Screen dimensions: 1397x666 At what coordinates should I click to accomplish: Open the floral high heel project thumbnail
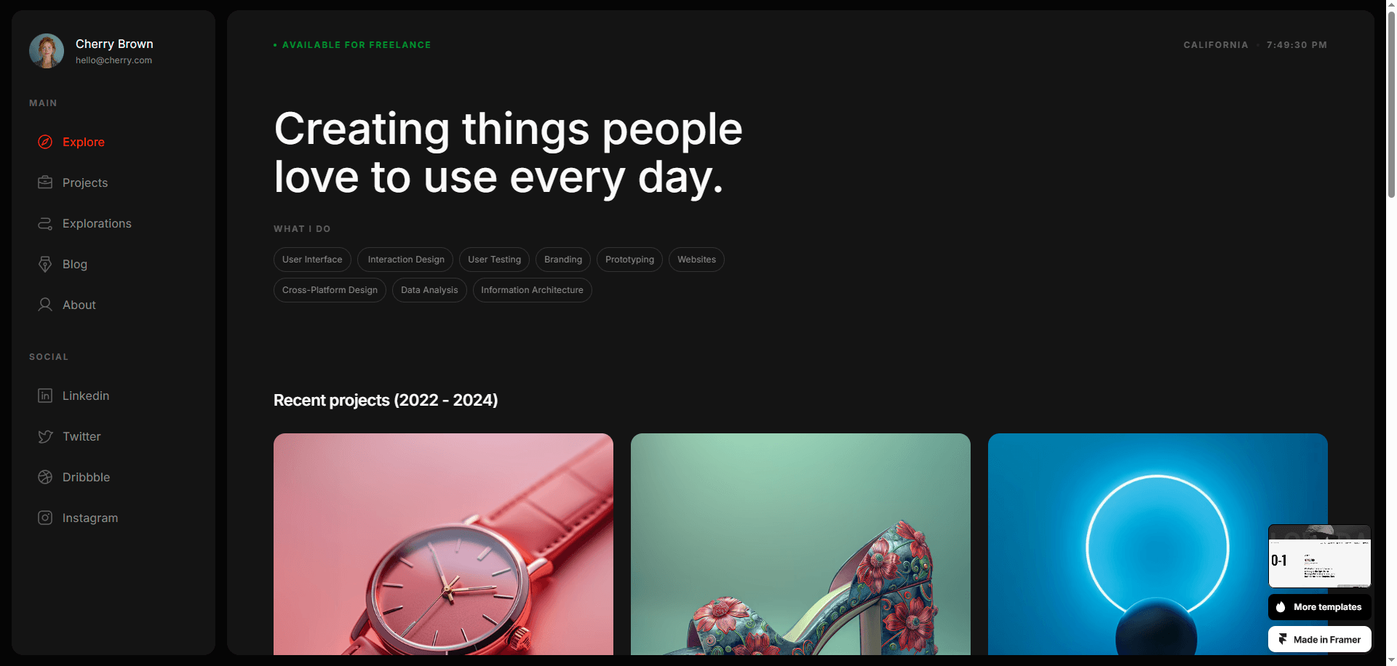click(x=800, y=545)
